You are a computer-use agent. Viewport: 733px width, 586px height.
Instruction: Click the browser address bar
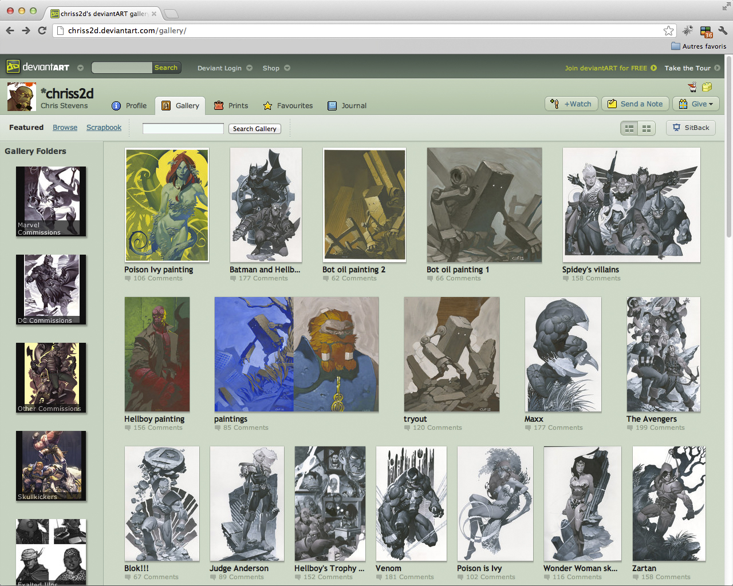pyautogui.click(x=364, y=30)
